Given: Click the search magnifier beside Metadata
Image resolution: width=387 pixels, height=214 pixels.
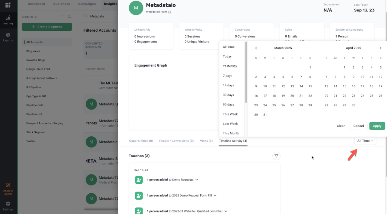Looking at the screenshot, I should point(85,16).
